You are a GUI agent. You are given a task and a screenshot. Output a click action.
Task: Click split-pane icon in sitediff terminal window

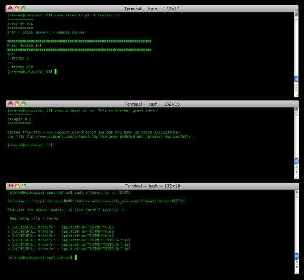click(296, 15)
